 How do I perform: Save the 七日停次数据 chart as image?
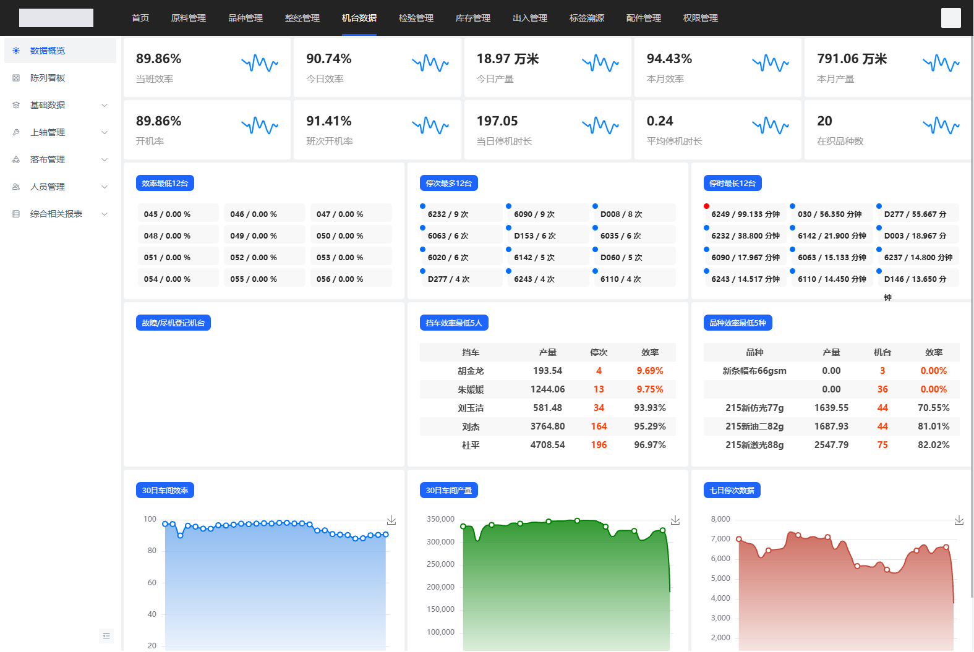point(959,520)
